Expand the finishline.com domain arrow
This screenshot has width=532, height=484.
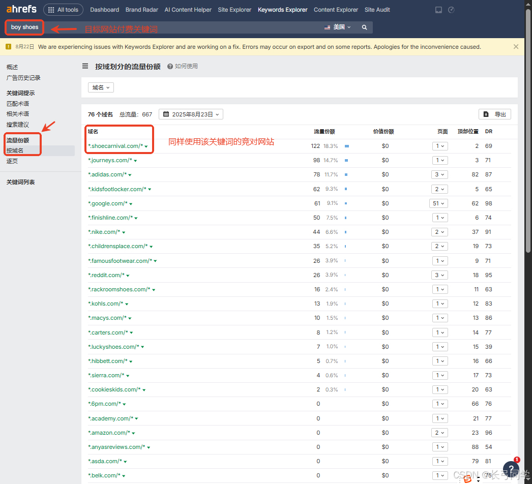pyautogui.click(x=136, y=218)
